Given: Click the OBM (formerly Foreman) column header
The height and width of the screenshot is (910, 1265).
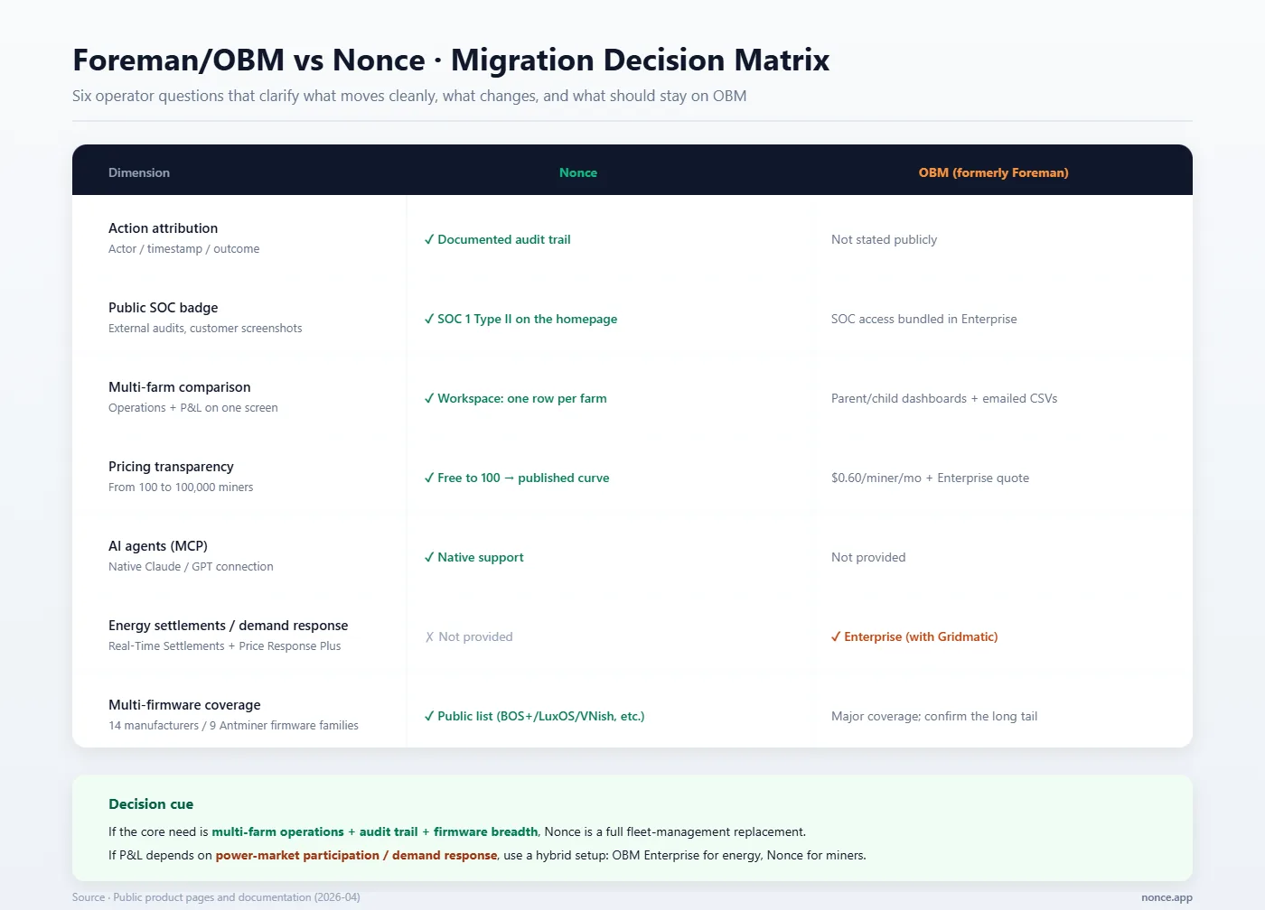Looking at the screenshot, I should click(x=993, y=172).
